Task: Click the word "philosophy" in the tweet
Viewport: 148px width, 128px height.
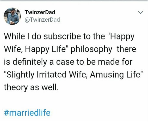Action: 91,49
